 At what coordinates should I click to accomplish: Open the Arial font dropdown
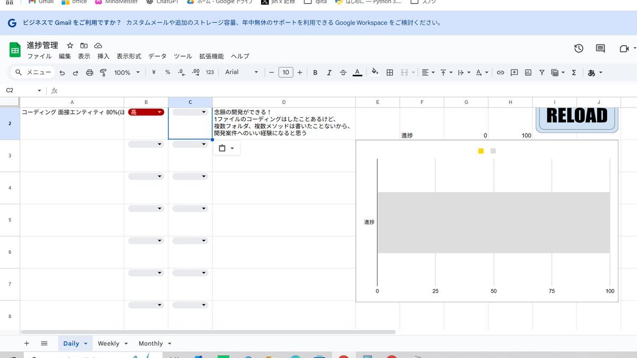pos(242,72)
